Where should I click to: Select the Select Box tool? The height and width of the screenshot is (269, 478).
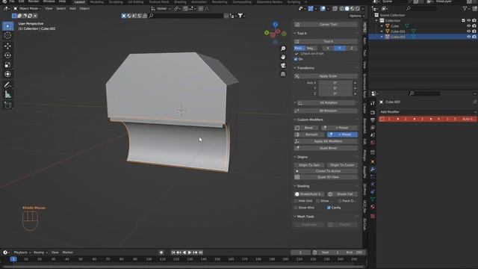(7, 26)
